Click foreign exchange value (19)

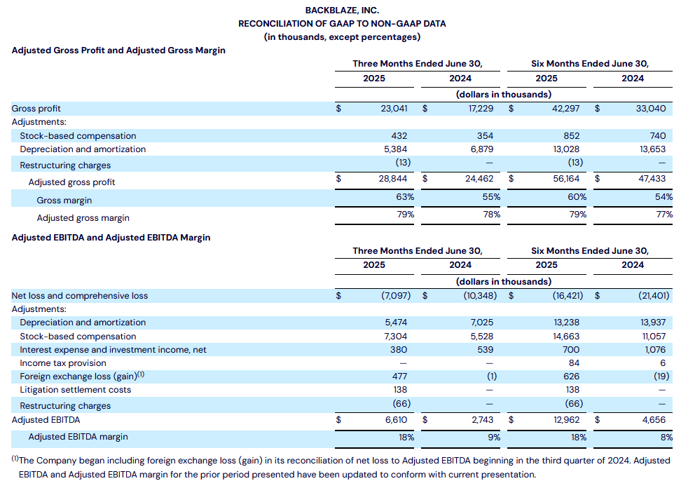[661, 377]
